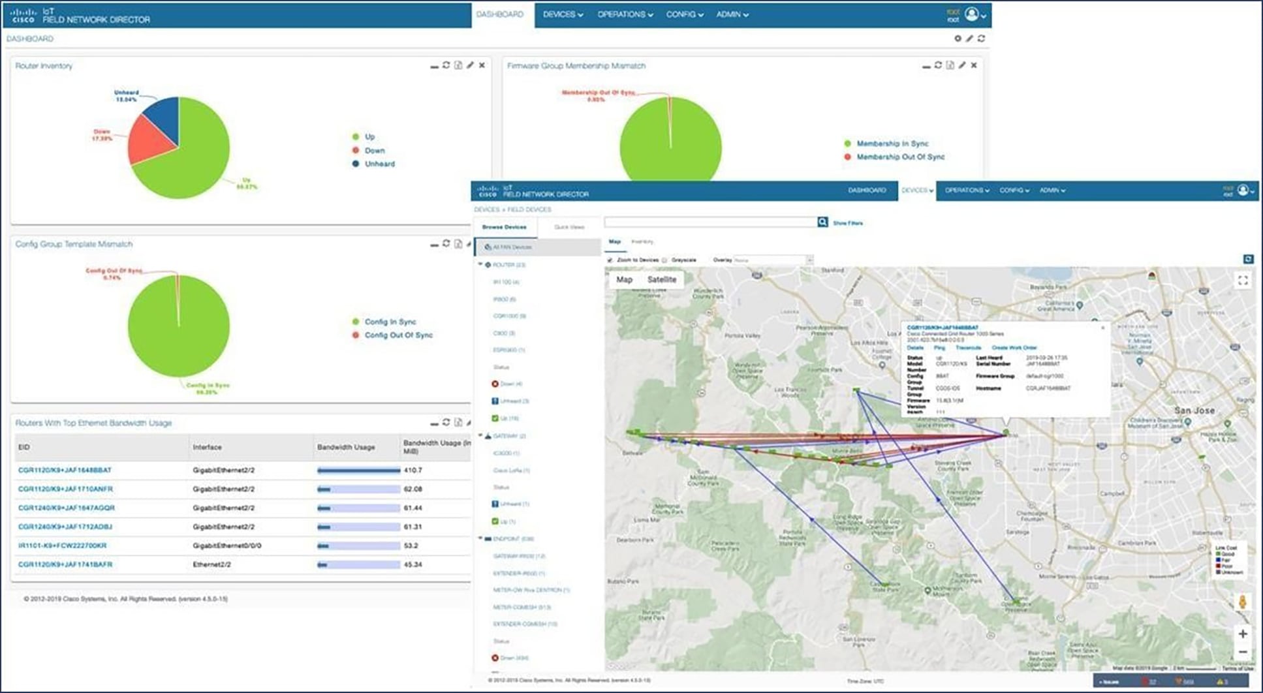Collapse the GATEWAY tree group

481,435
